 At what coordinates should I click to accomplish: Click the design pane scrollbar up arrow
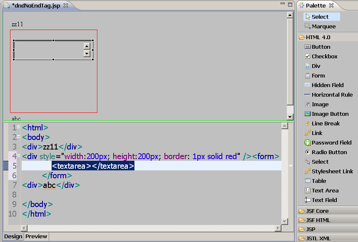click(290, 15)
